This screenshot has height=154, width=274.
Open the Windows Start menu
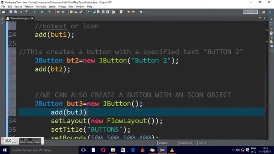[5, 150]
